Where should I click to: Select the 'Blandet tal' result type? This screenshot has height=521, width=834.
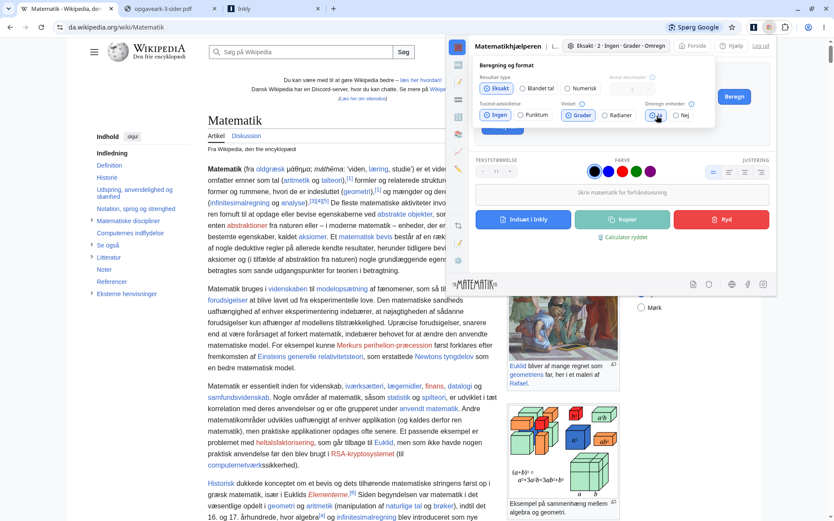[x=537, y=89]
